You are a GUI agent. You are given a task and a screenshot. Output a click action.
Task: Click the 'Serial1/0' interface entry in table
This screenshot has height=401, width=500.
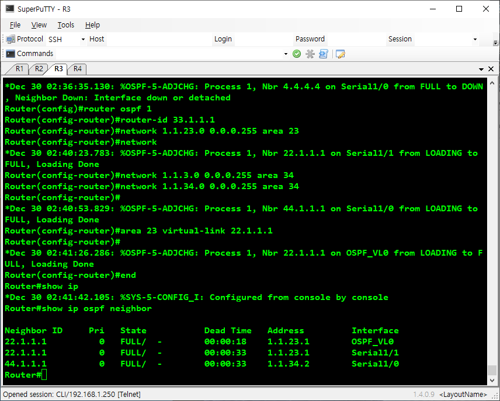(x=375, y=364)
